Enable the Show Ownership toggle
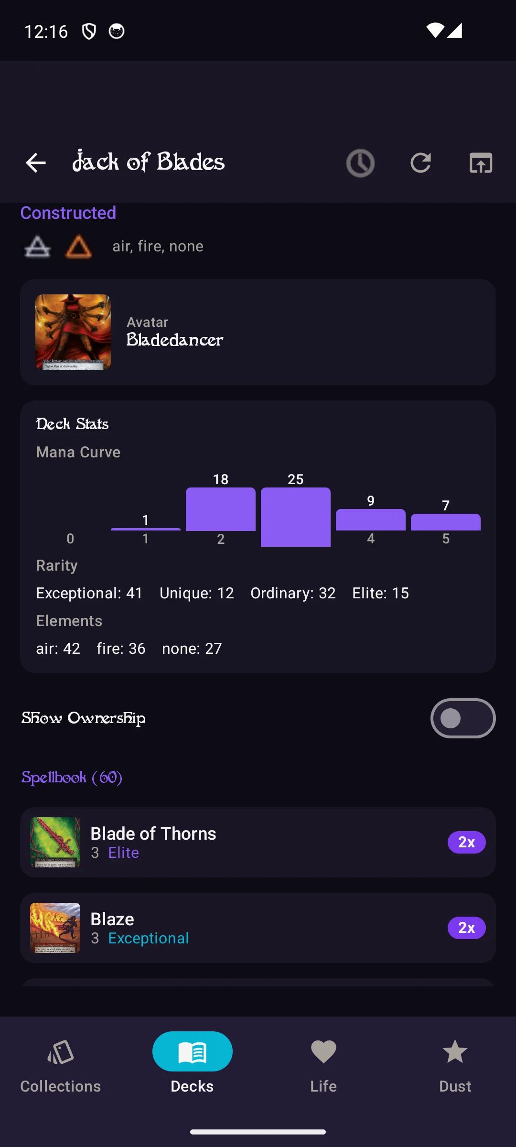The height and width of the screenshot is (1147, 516). [x=462, y=718]
